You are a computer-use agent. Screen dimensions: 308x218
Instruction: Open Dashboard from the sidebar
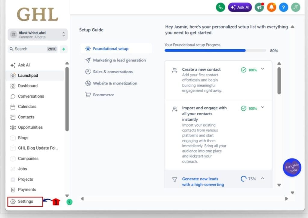click(x=35, y=86)
